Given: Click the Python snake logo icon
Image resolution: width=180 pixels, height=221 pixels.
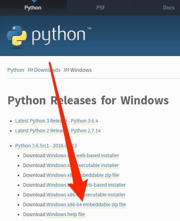Looking at the screenshot, I should [17, 36].
